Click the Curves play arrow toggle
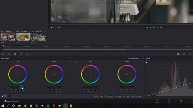Screen dimensions: 193x108 [147, 62]
